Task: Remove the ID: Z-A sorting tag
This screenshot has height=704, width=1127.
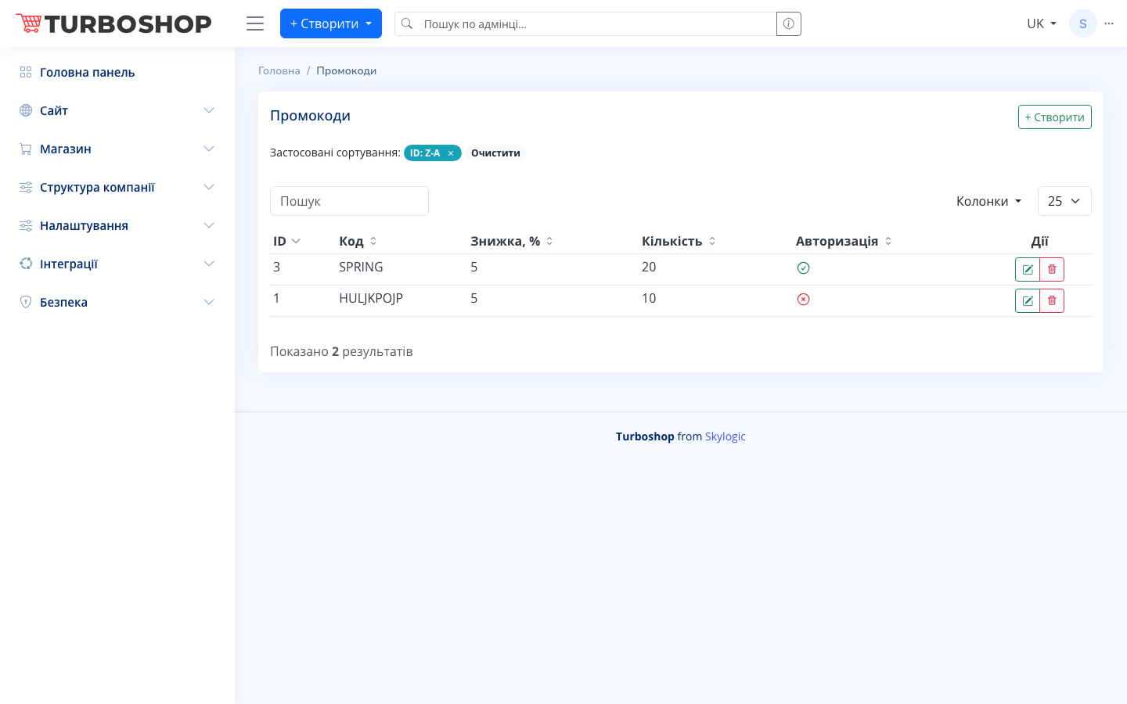Action: [x=451, y=153]
